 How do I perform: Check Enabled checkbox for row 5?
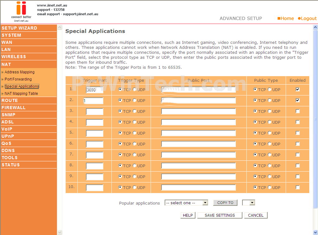click(x=297, y=133)
